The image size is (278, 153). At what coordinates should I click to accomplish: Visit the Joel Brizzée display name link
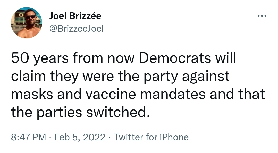[x=75, y=16]
